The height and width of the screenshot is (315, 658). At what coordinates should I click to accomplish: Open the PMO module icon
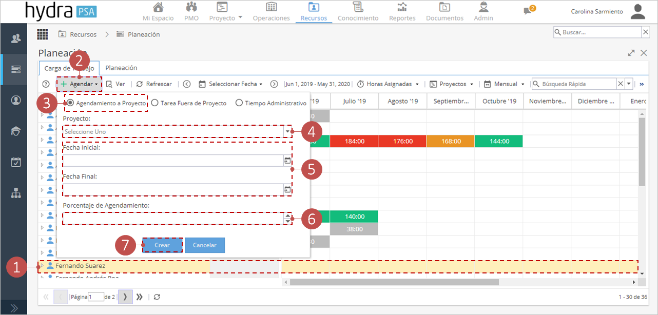tap(191, 7)
